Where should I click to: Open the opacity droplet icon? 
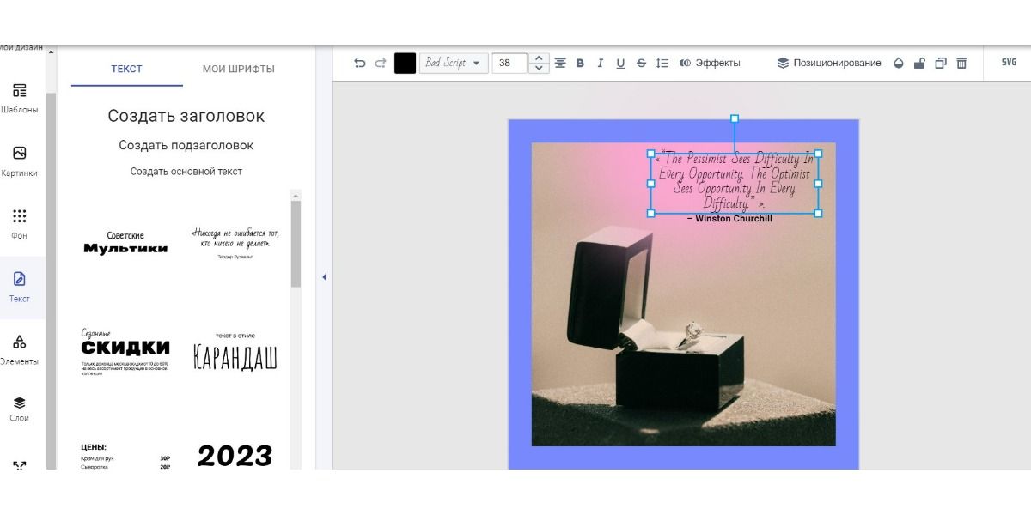click(x=899, y=63)
